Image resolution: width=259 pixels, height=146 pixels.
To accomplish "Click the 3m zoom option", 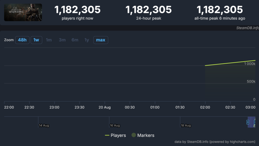I will 62,40.
